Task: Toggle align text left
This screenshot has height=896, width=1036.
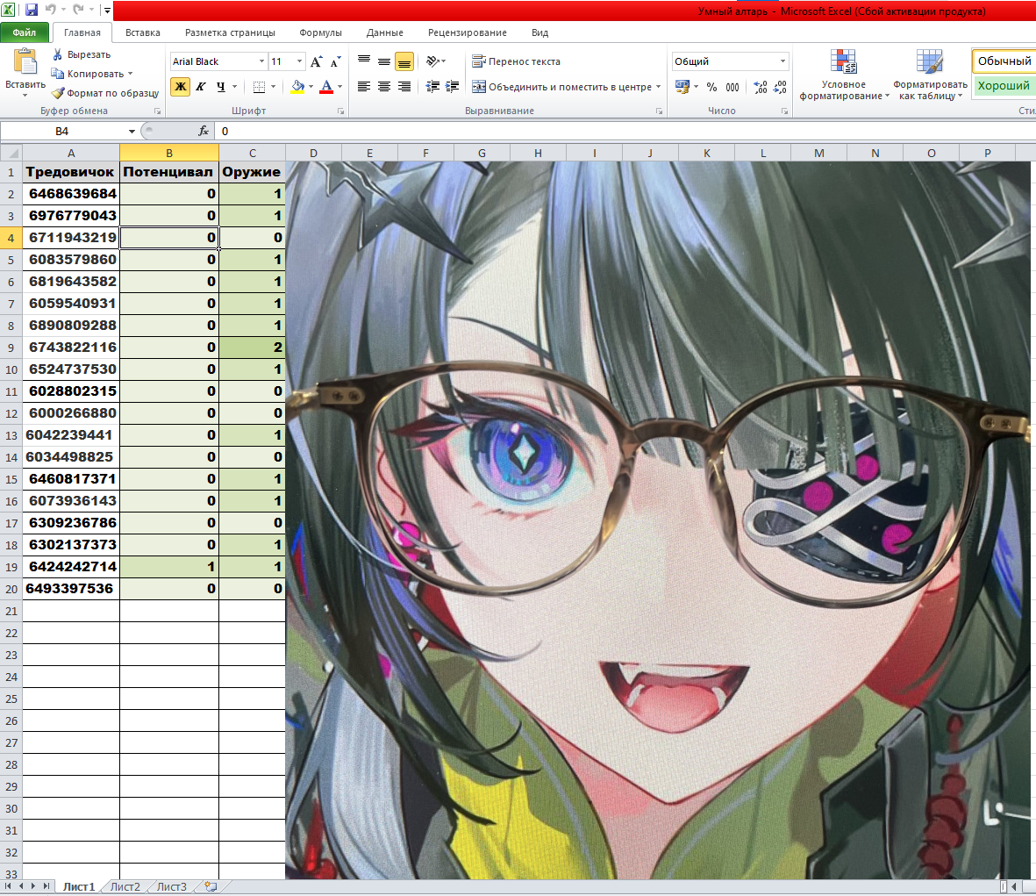Action: (x=364, y=87)
